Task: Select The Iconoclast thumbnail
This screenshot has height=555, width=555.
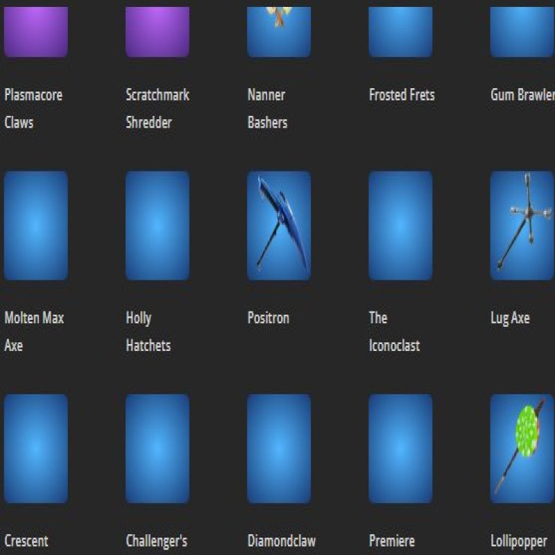Action: pyautogui.click(x=400, y=224)
